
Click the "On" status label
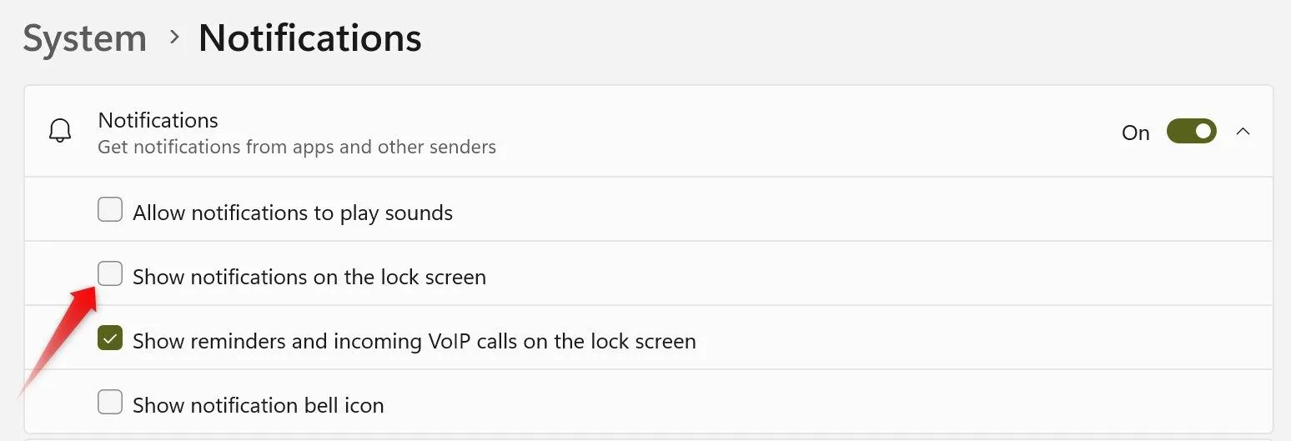pyautogui.click(x=1136, y=133)
